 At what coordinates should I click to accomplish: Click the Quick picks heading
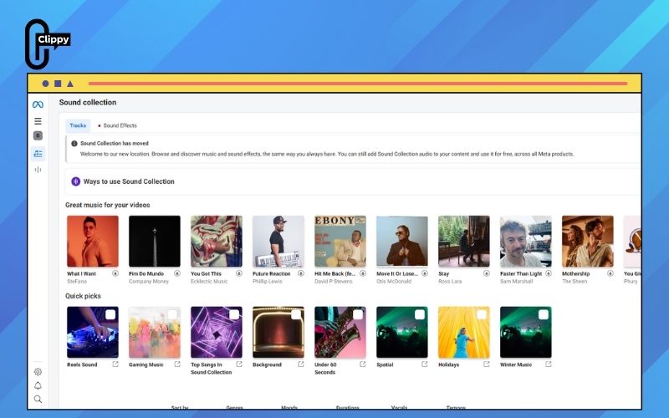pos(83,296)
